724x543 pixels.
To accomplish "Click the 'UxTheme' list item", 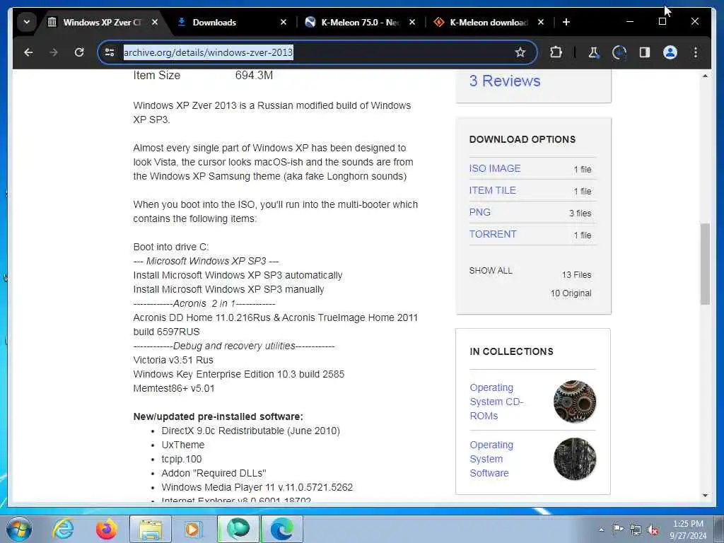I will coord(183,445).
